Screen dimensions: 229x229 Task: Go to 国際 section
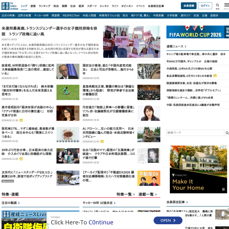pos(64,6)
